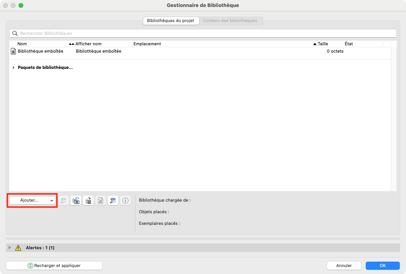Click the migrate library icon
Screen dimensions: 406x274
click(x=88, y=200)
